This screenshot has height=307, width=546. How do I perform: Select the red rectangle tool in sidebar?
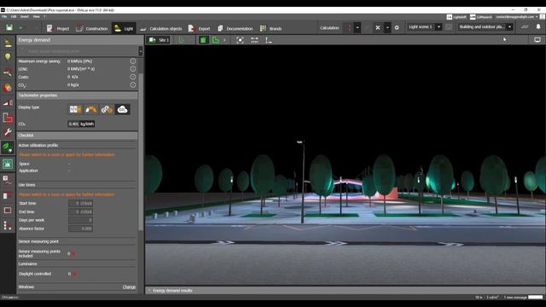click(x=8, y=211)
